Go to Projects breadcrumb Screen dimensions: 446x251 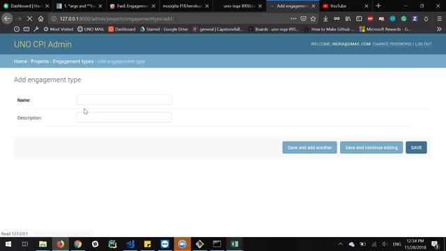(40, 61)
